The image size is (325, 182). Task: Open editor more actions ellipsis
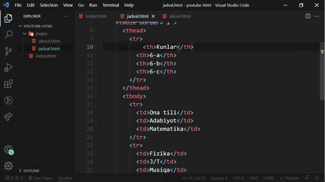pyautogui.click(x=317, y=16)
